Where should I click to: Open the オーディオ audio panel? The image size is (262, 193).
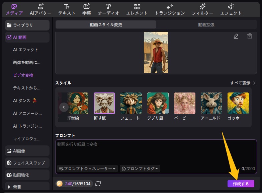click(x=108, y=9)
